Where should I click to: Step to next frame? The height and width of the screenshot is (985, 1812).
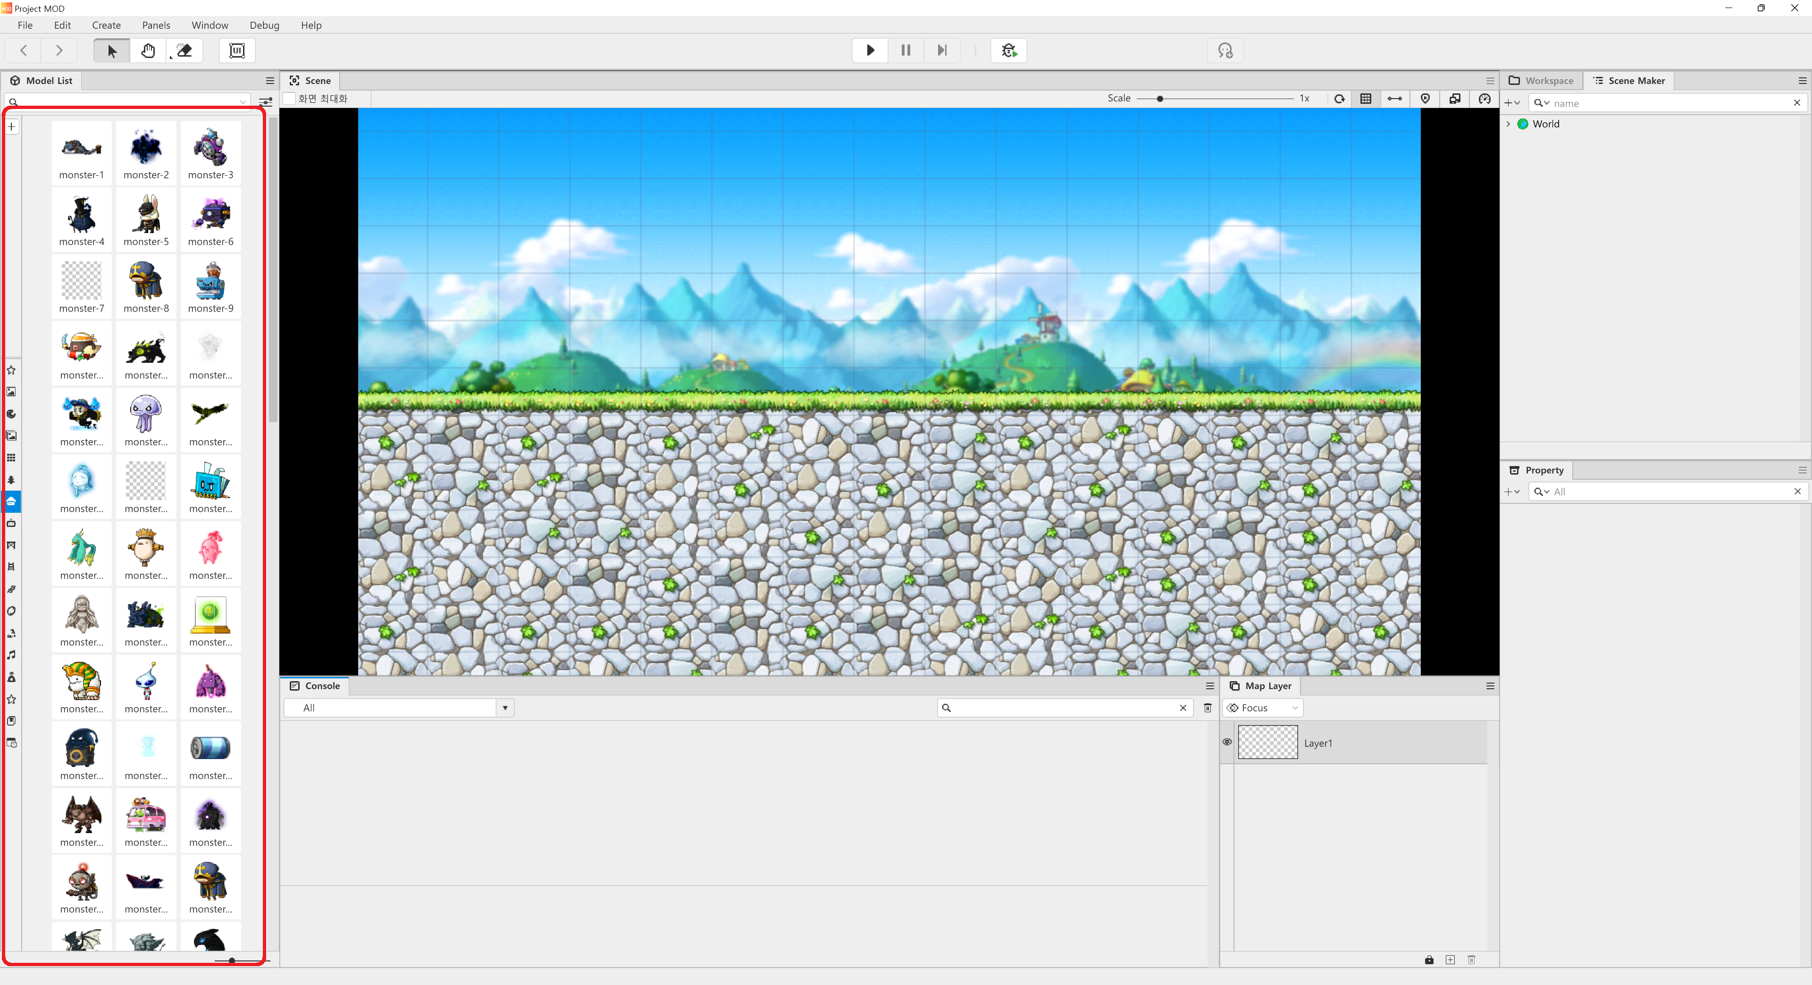942,50
